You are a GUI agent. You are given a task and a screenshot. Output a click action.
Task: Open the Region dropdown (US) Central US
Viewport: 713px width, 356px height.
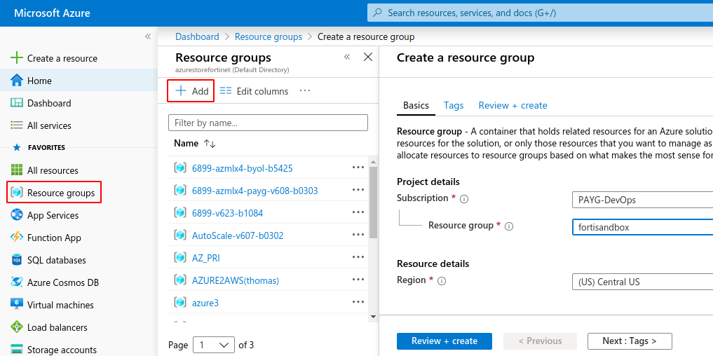642,282
